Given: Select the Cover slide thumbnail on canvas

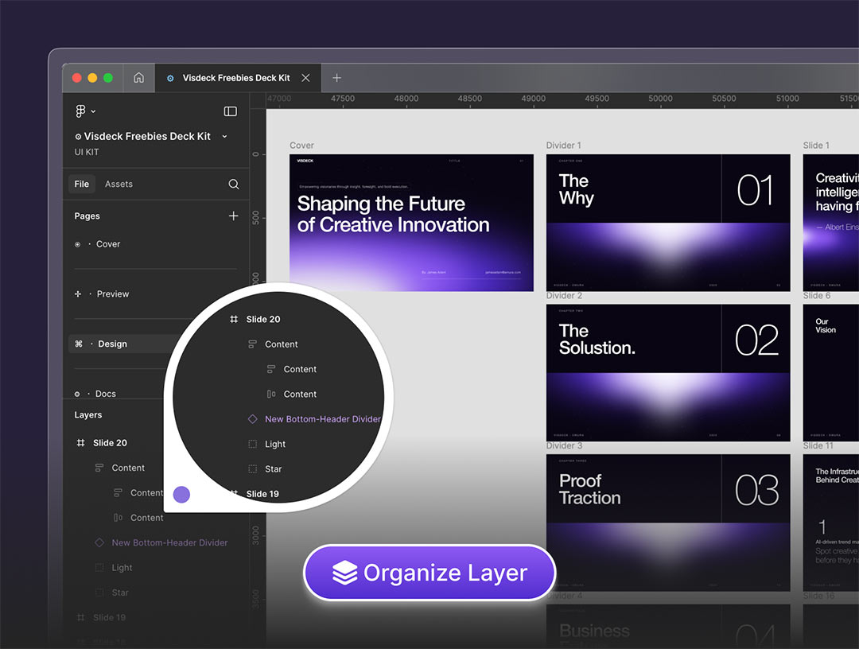Looking at the screenshot, I should pos(411,223).
